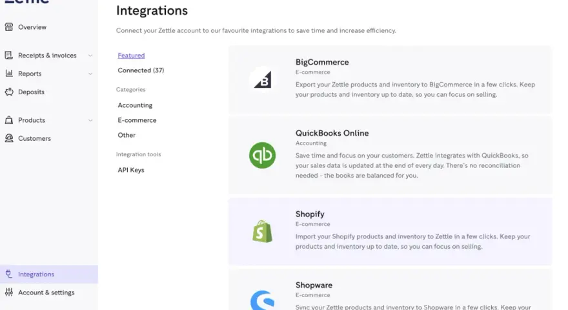Open the Deposits section
Image resolution: width=568 pixels, height=310 pixels.
coord(31,92)
